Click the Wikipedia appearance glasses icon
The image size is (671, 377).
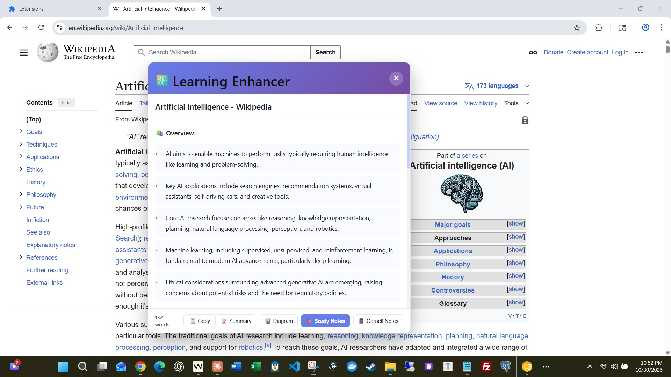click(x=533, y=52)
